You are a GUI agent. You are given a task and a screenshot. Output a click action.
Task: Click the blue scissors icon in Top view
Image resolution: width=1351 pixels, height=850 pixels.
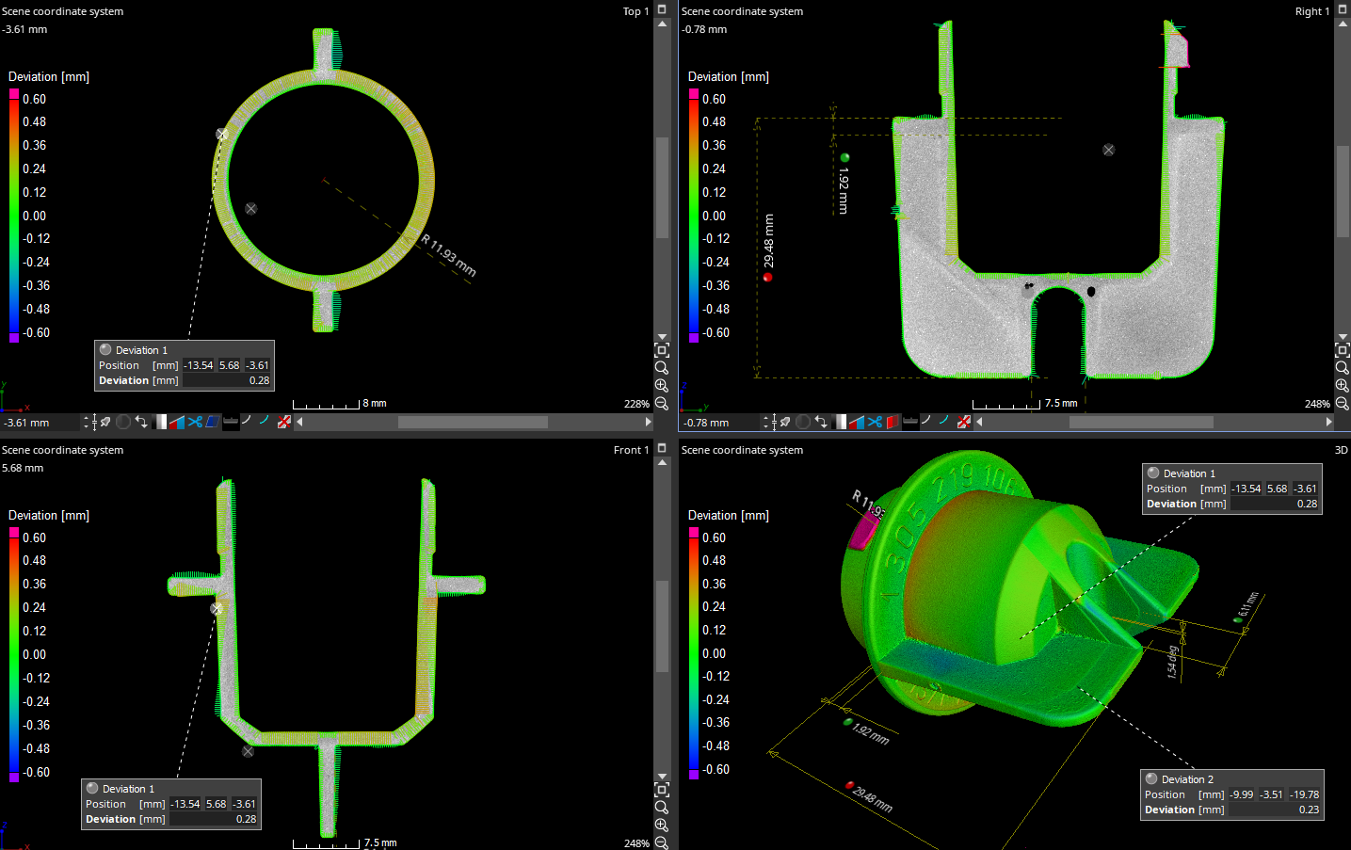pyautogui.click(x=195, y=422)
